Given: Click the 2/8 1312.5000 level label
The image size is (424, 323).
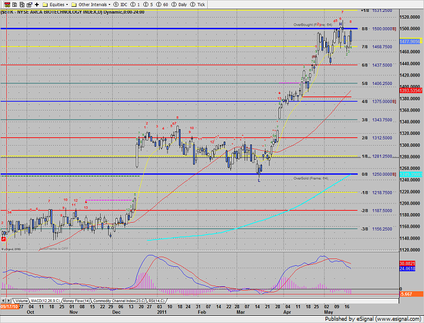Looking at the screenshot, I should pyautogui.click(x=376, y=138).
